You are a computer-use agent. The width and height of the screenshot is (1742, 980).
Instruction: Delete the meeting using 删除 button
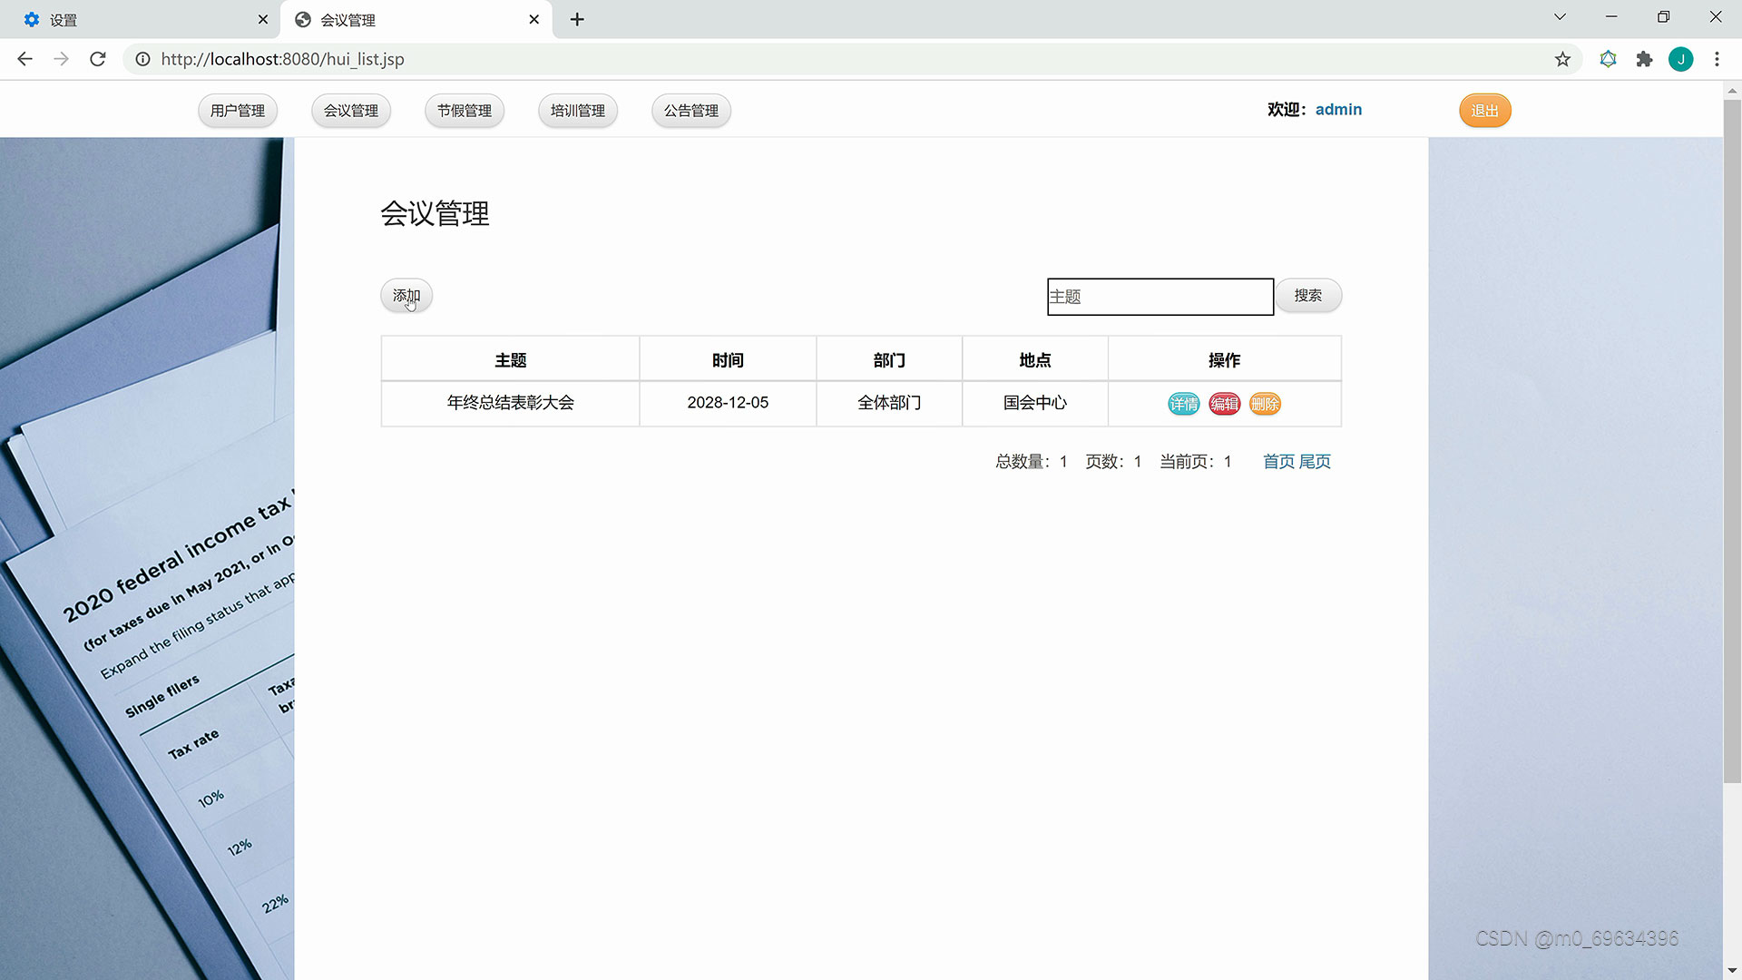tap(1265, 404)
